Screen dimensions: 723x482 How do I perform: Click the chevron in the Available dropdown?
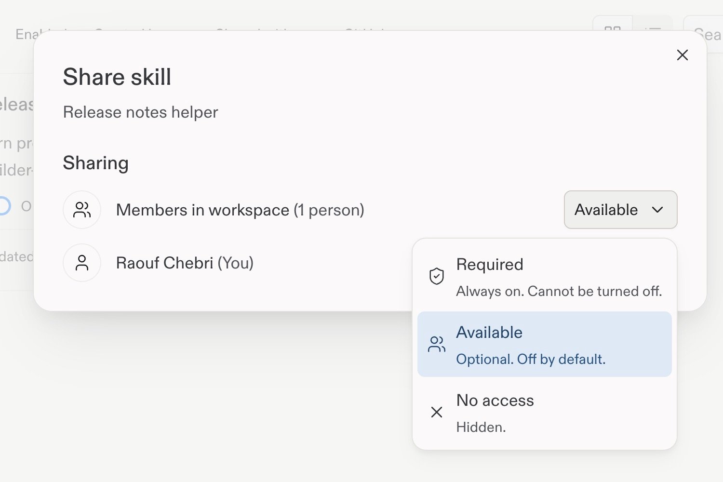click(x=657, y=210)
